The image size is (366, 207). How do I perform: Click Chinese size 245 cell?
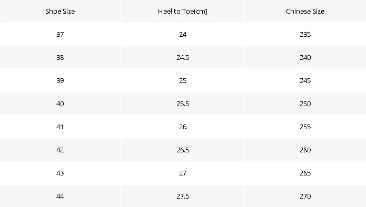tap(305, 80)
